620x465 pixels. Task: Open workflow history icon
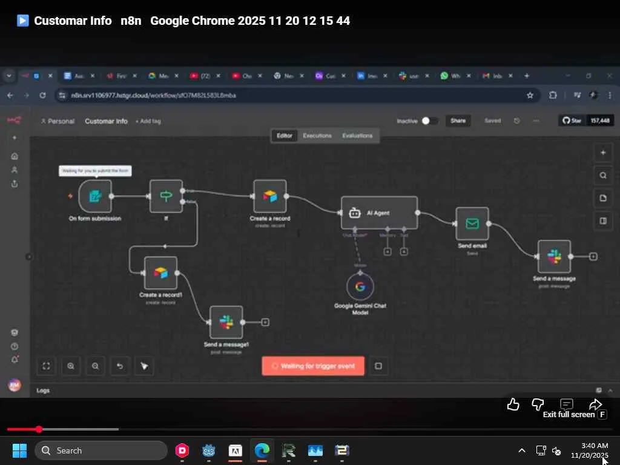click(x=517, y=121)
